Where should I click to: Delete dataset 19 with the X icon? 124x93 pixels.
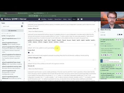[121, 73]
